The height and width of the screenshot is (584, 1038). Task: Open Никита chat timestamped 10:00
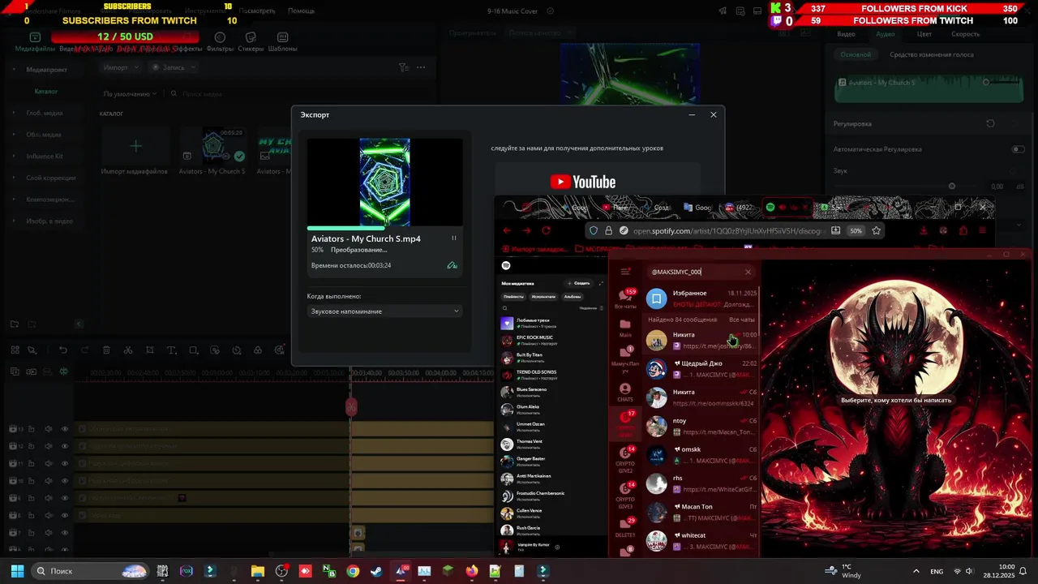point(701,341)
